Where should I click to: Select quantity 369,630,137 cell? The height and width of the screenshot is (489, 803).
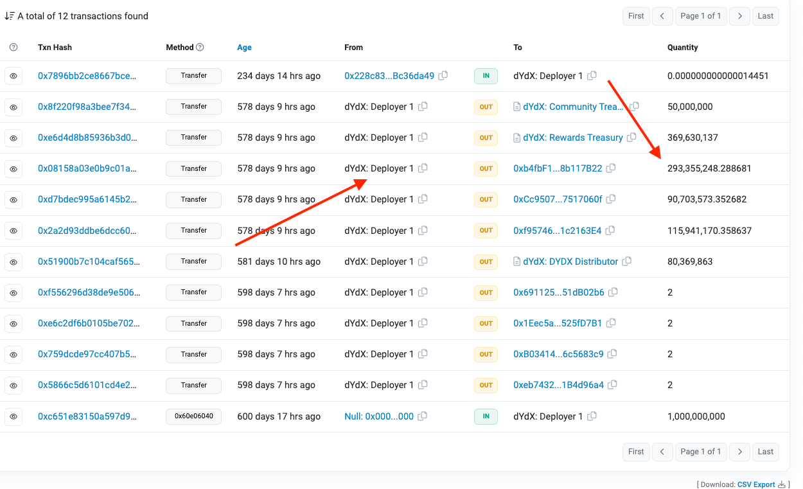pyautogui.click(x=693, y=138)
